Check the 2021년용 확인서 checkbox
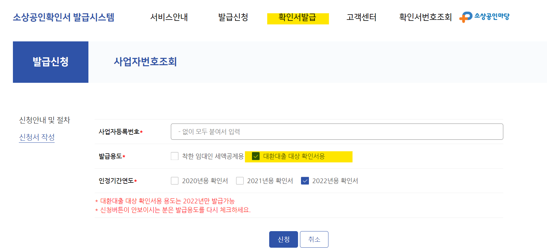The width and height of the screenshot is (547, 251). (x=240, y=180)
